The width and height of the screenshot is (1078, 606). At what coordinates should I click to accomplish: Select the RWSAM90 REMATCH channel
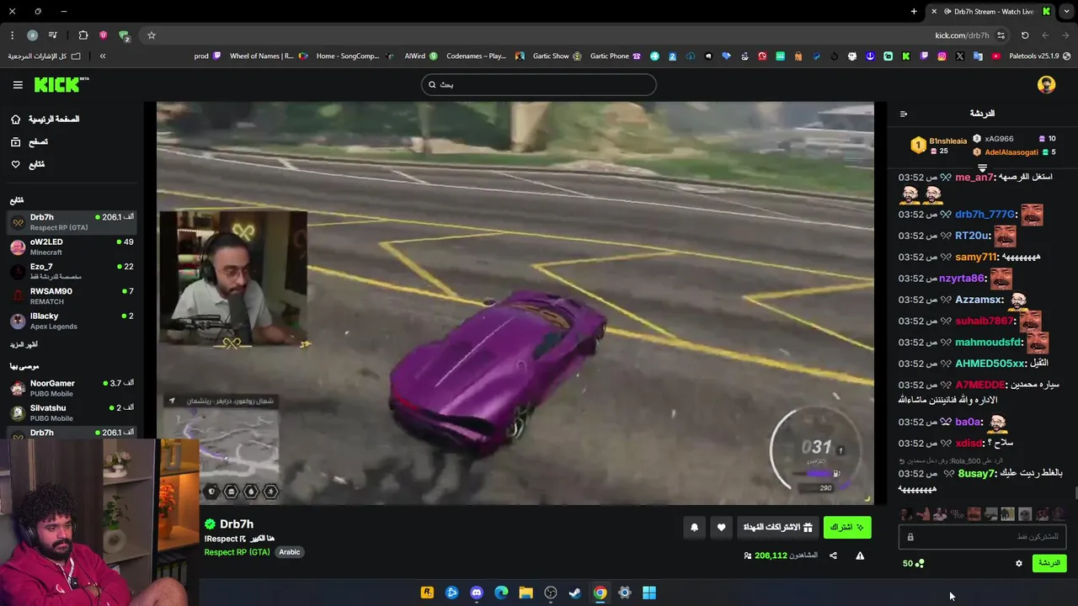72,296
